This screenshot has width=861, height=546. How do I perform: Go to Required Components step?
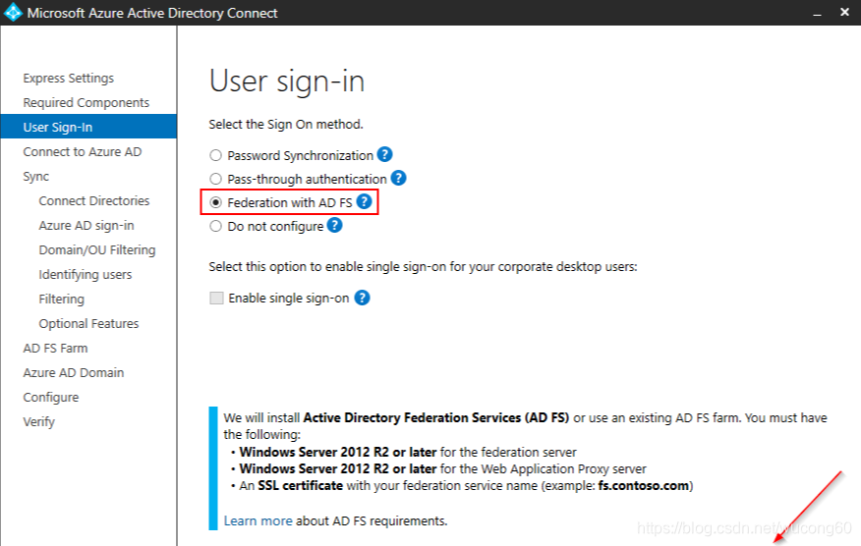pos(86,102)
